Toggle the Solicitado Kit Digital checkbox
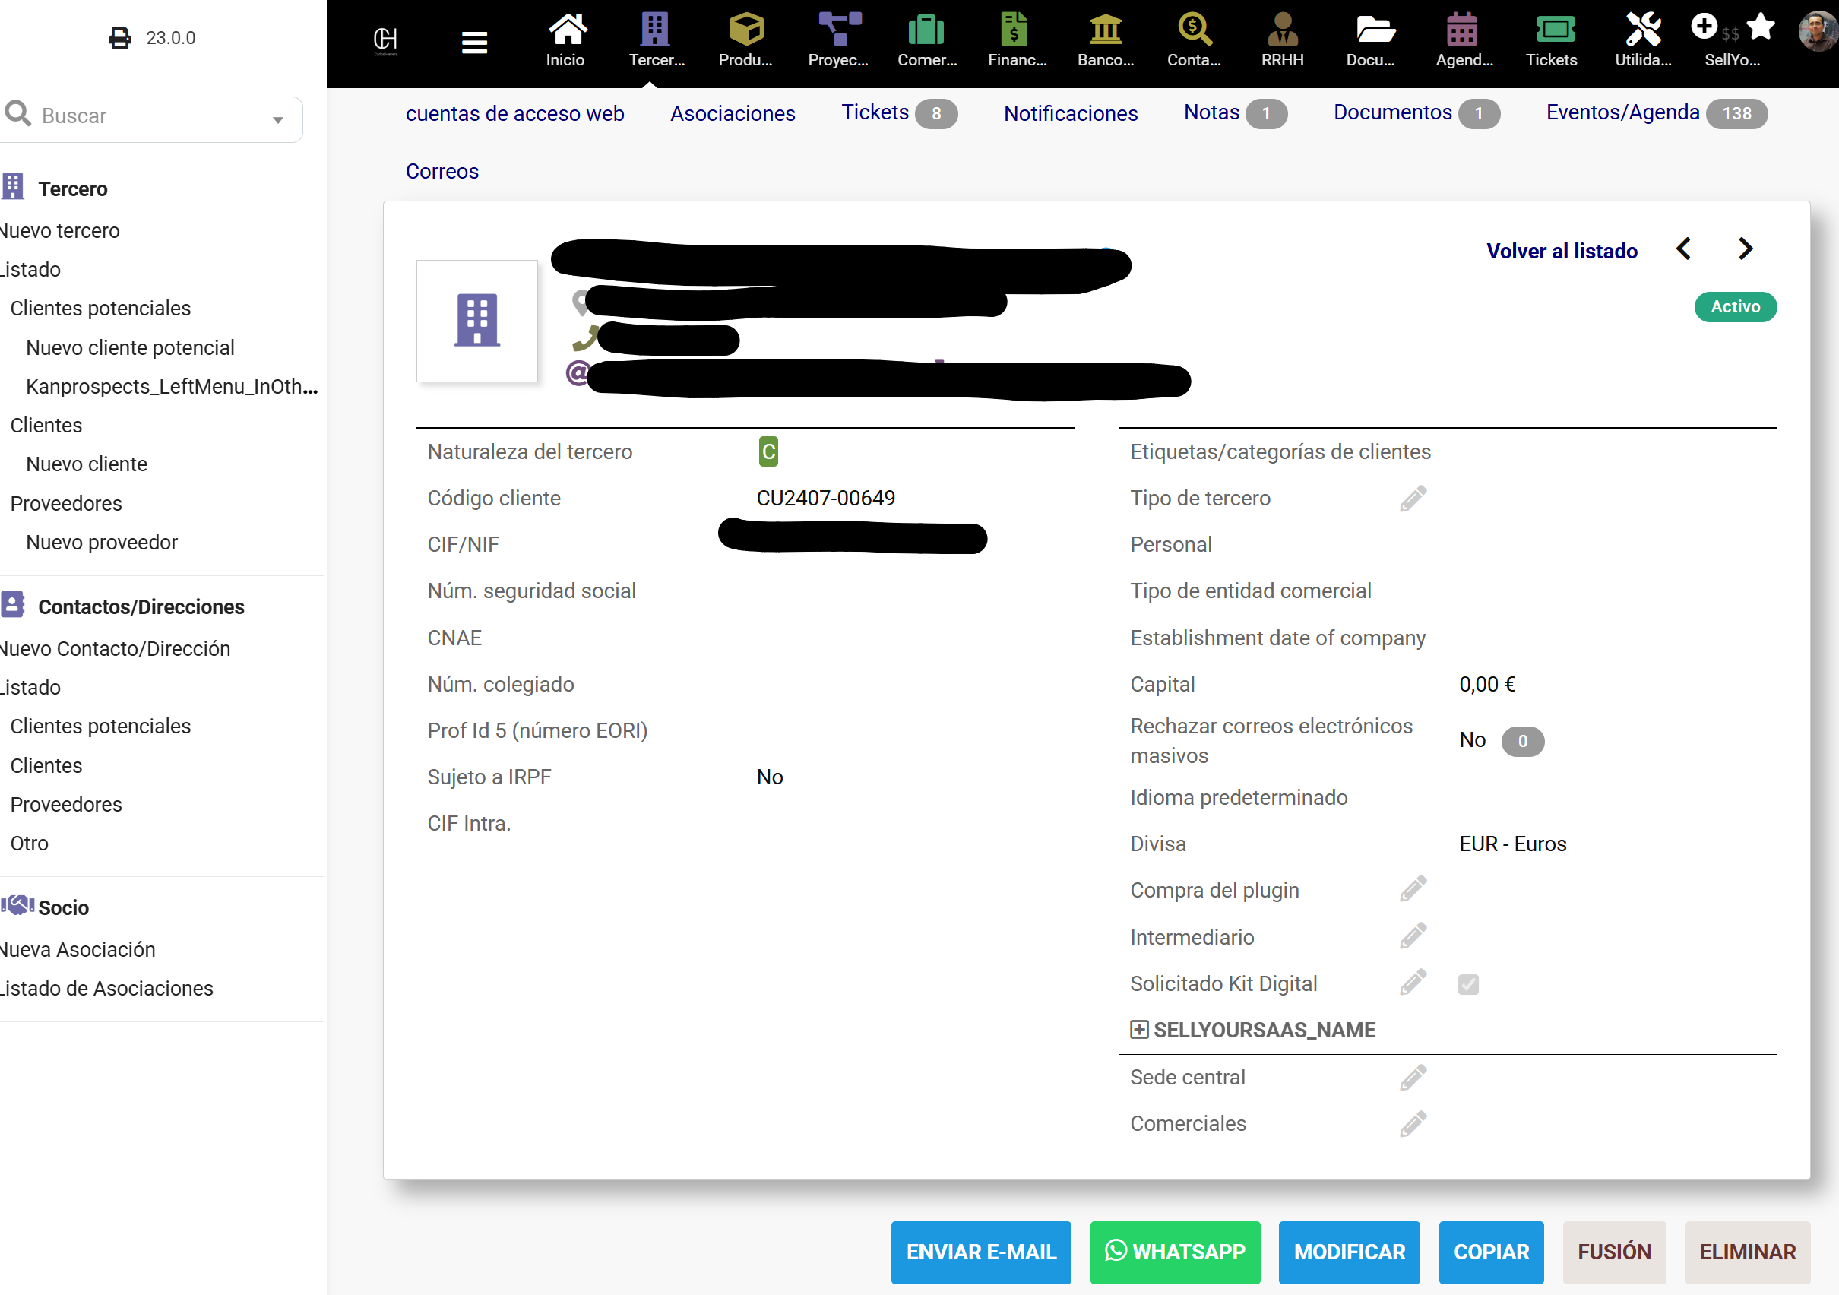Screen dimensions: 1839x1295 tap(1468, 983)
